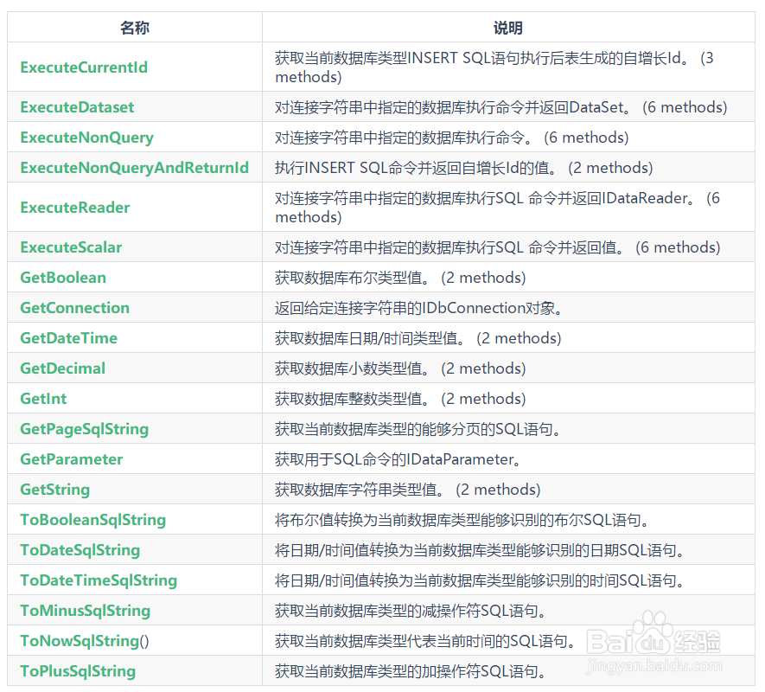Viewport: 765px width, 692px height.
Task: Open the ExecuteScalar method link
Action: [x=71, y=247]
